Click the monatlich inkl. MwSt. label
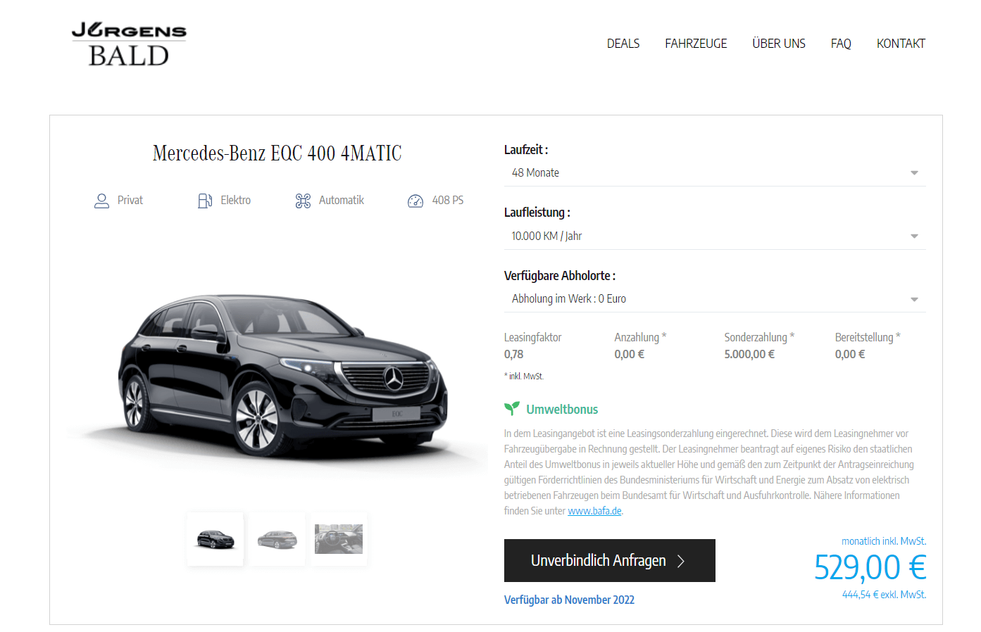Viewport: 981px width, 632px height. [884, 541]
